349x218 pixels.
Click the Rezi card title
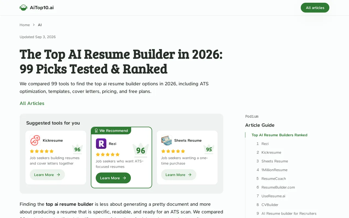point(113,144)
